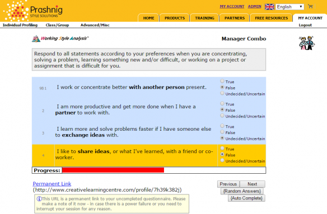Select False for having a partner to work with

click(x=222, y=110)
